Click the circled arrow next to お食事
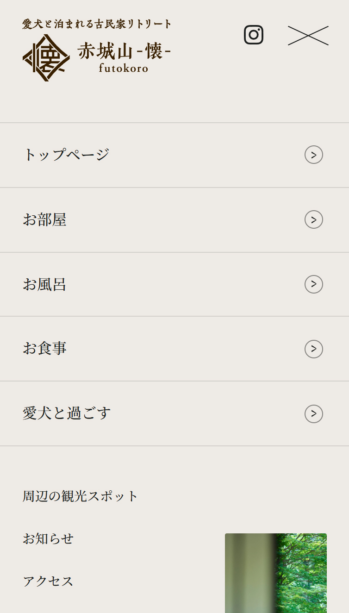Image resolution: width=349 pixels, height=613 pixels. point(314,349)
